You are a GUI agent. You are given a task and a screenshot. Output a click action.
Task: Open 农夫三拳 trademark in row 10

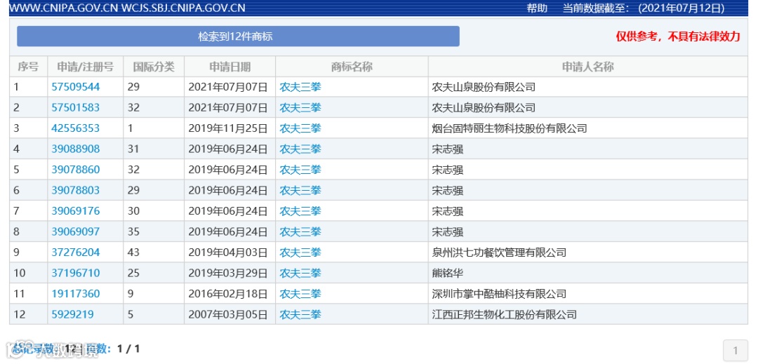point(300,274)
